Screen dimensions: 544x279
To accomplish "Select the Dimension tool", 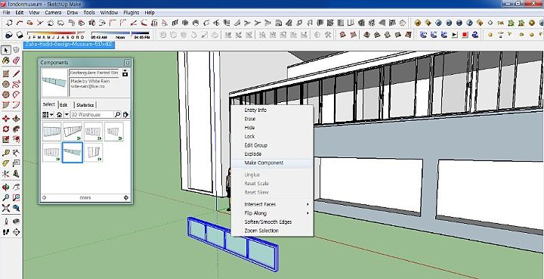I will click(17, 153).
